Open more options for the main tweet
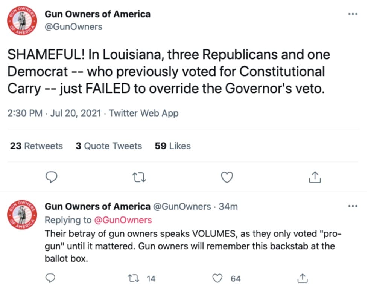This screenshot has width=368, height=290. tap(353, 14)
